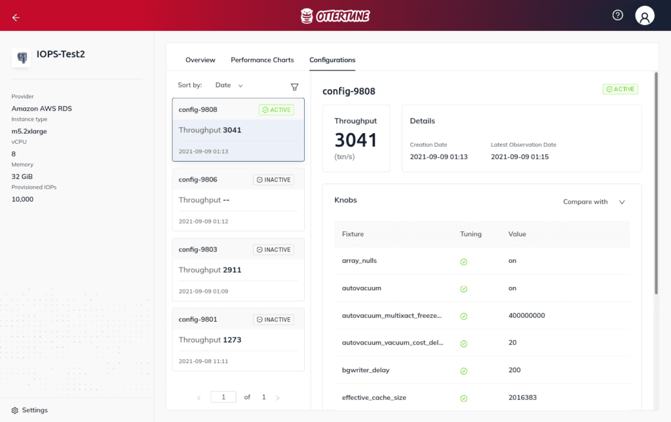
Task: Select the config-9806 card title
Action: click(x=198, y=180)
